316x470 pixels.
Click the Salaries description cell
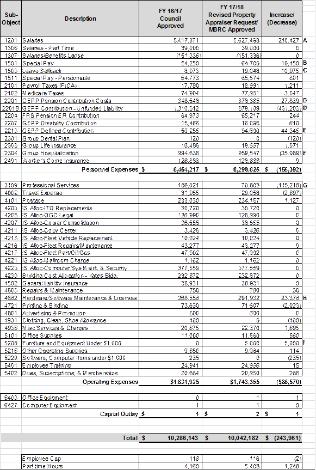tap(80, 40)
